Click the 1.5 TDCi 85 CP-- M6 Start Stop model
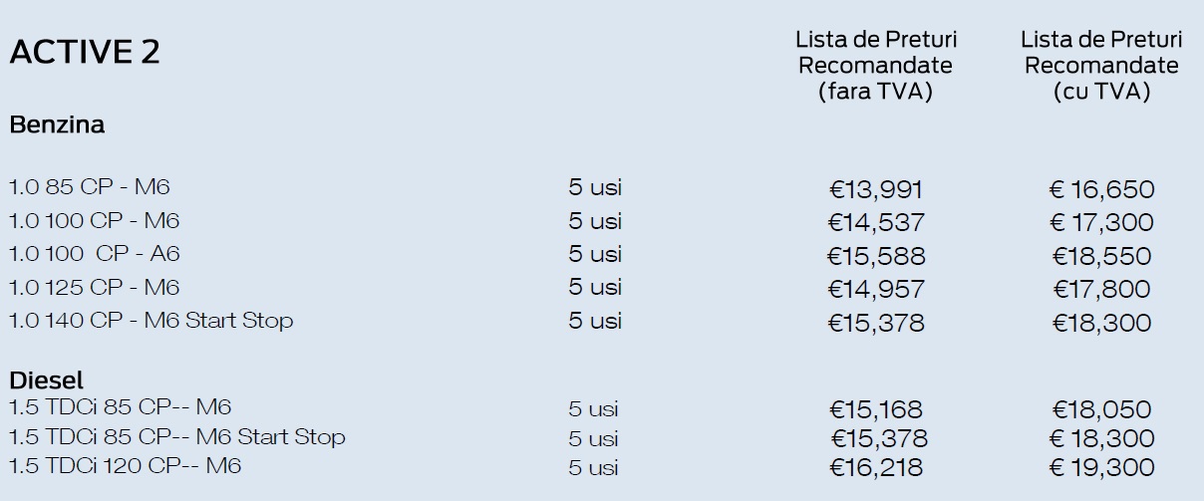 click(177, 437)
